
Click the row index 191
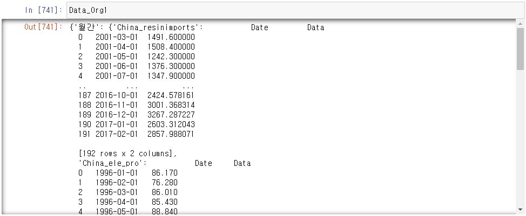84,134
